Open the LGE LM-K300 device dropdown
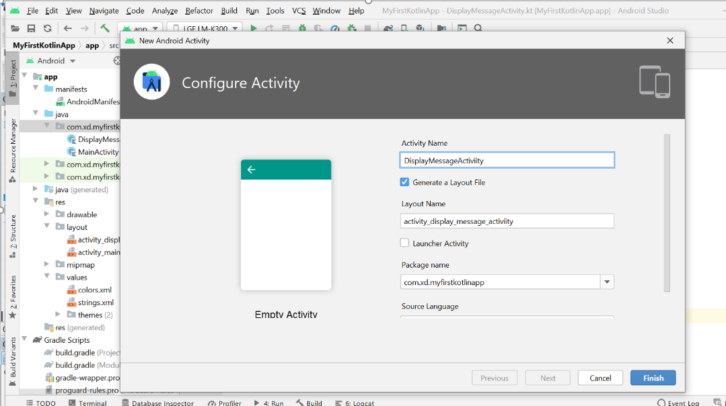Viewport: 726px width, 406px height. tap(205, 28)
